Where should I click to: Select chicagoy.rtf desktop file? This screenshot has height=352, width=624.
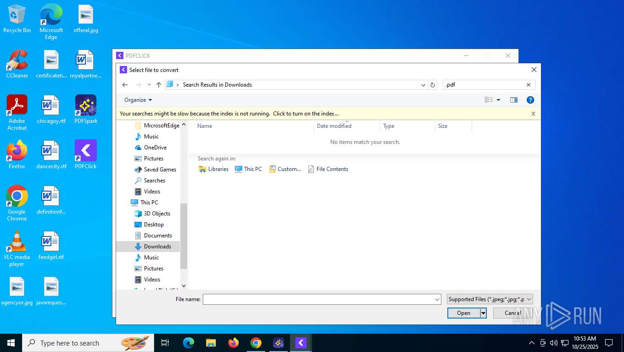tap(51, 110)
